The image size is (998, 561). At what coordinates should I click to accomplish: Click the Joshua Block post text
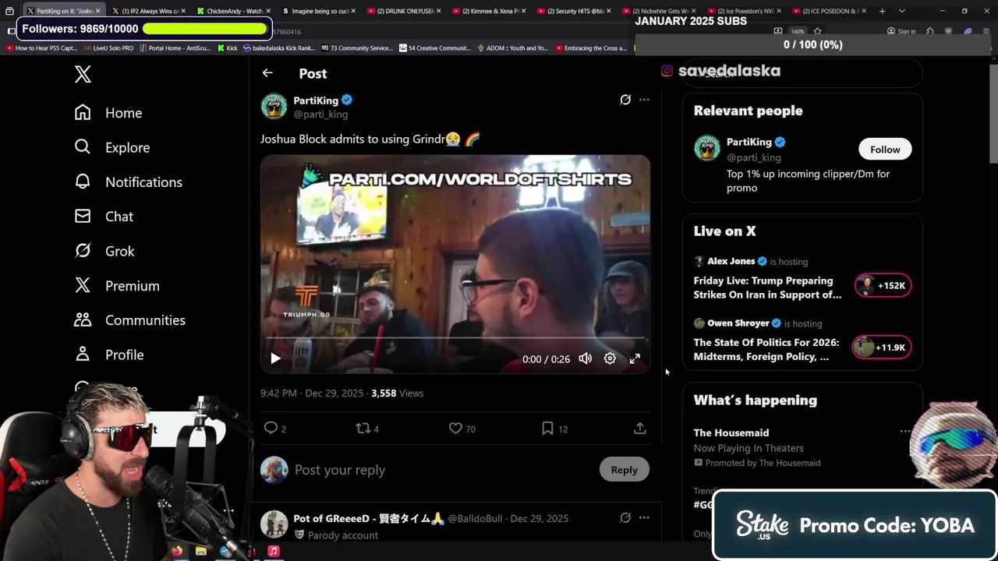[370, 139]
